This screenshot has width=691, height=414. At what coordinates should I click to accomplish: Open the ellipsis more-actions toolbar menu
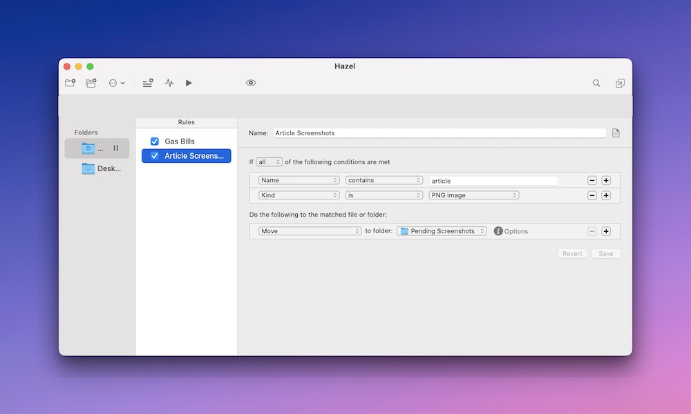tap(117, 83)
